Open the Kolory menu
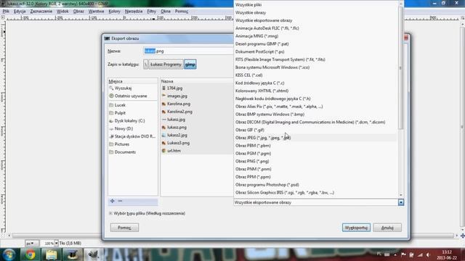 click(x=114, y=12)
